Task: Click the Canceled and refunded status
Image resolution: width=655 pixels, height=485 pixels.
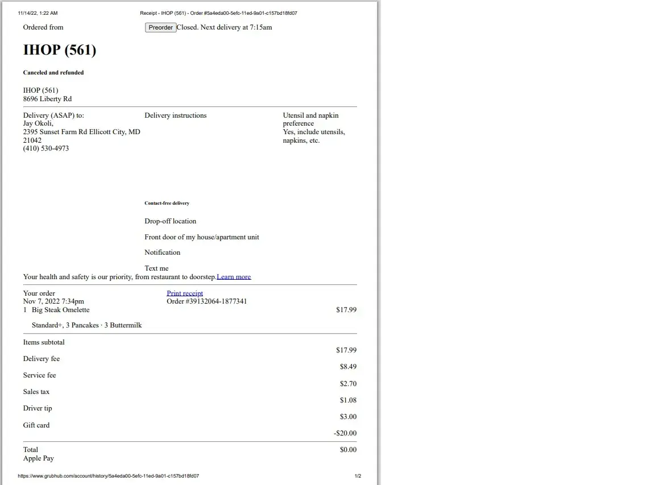Action: coord(53,73)
